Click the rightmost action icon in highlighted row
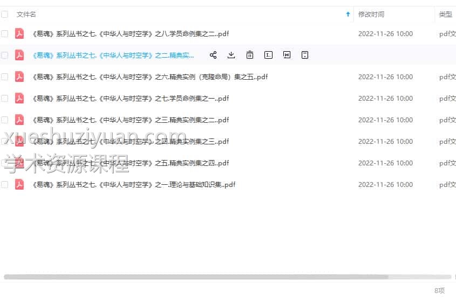Viewport: 456px width, 299px height. click(x=305, y=55)
